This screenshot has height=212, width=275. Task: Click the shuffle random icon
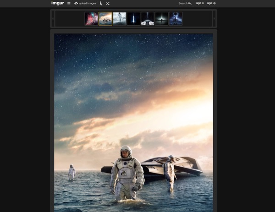point(108,4)
